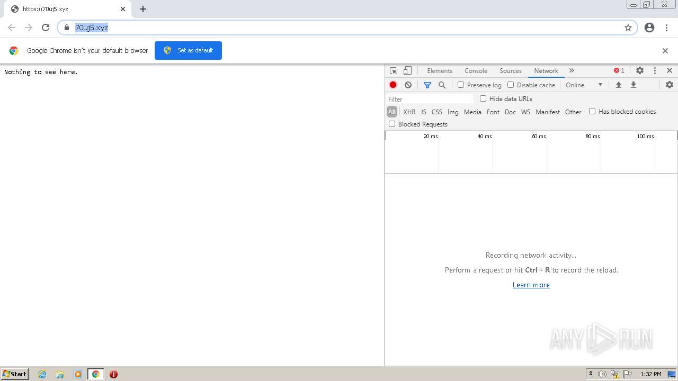Toggle the device toolbar icon
Image resolution: width=678 pixels, height=381 pixels.
[407, 70]
